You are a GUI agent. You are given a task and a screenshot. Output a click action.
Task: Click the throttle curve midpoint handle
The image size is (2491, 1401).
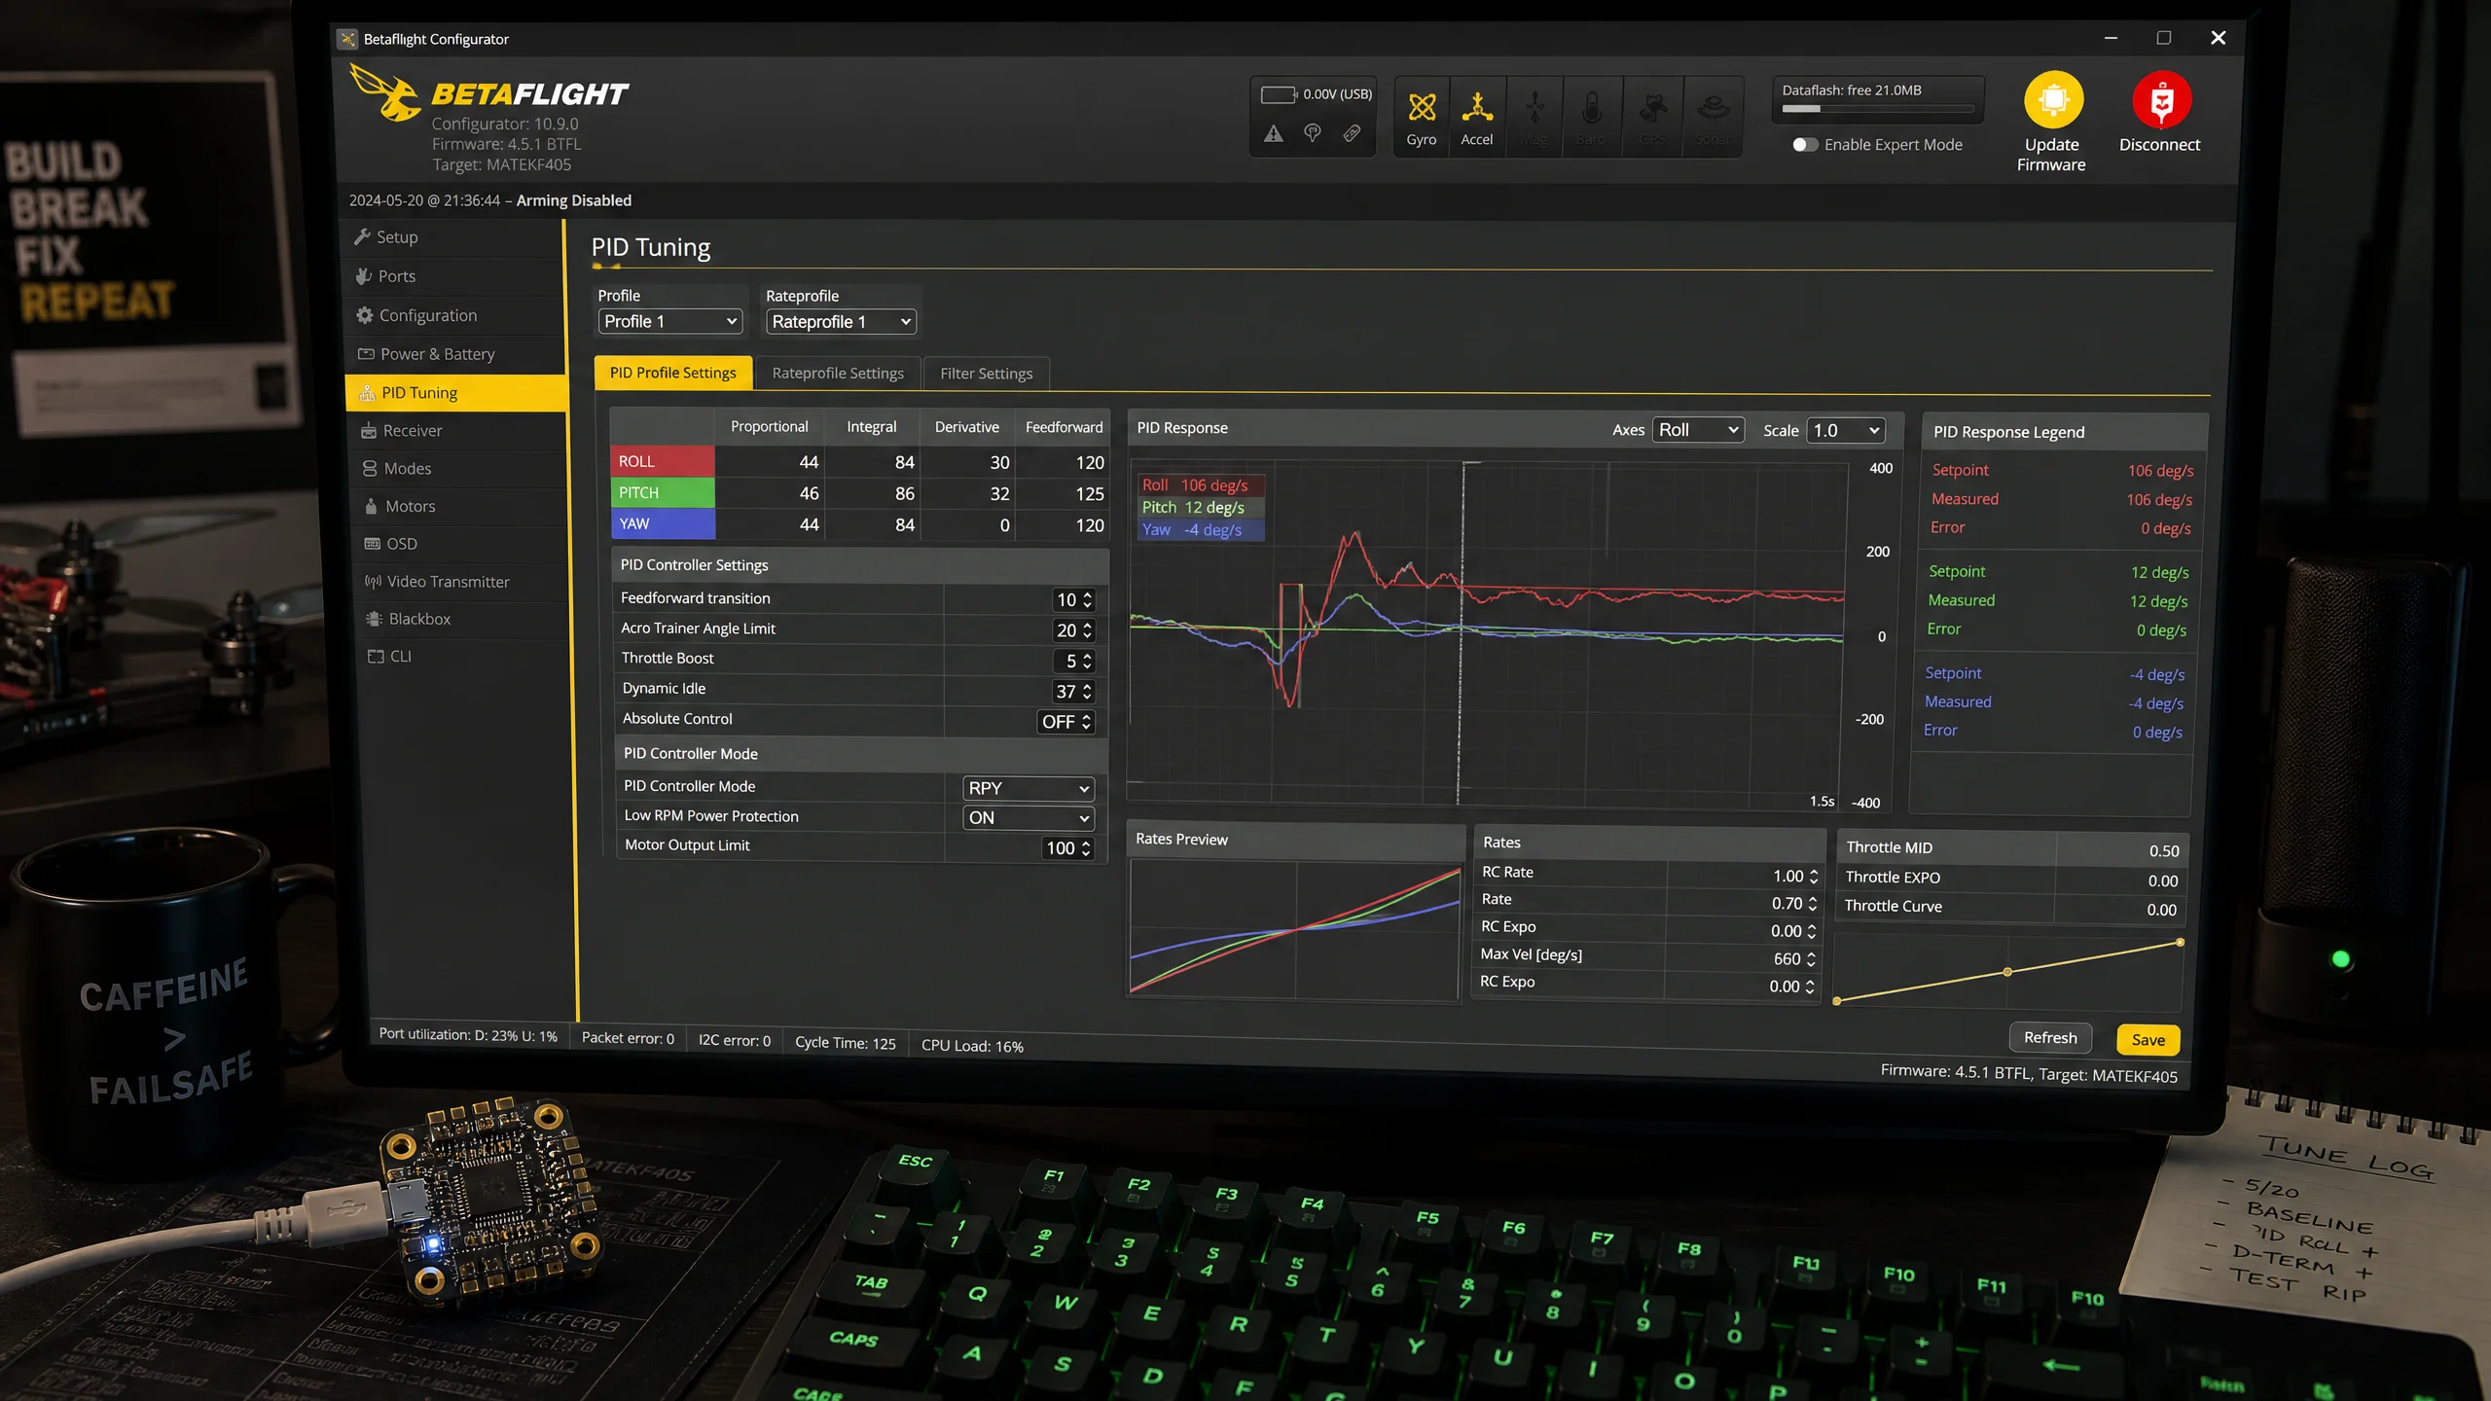(x=2007, y=972)
